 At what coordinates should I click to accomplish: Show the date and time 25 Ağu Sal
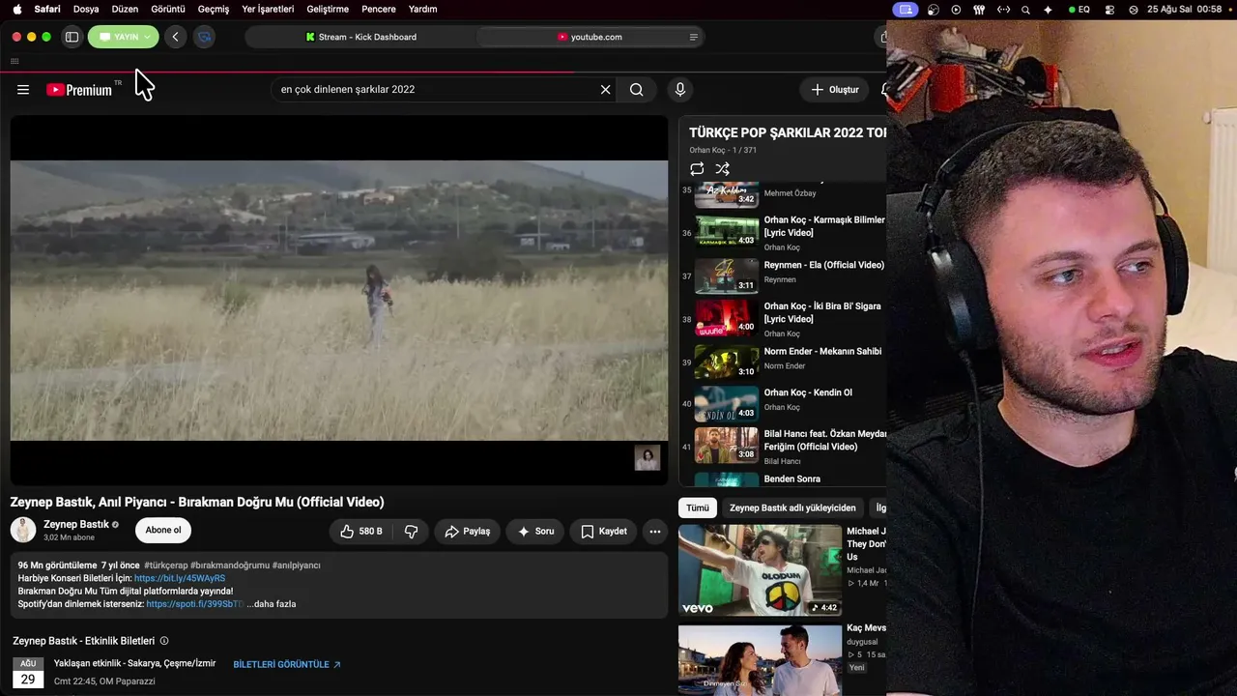[x=1184, y=9]
